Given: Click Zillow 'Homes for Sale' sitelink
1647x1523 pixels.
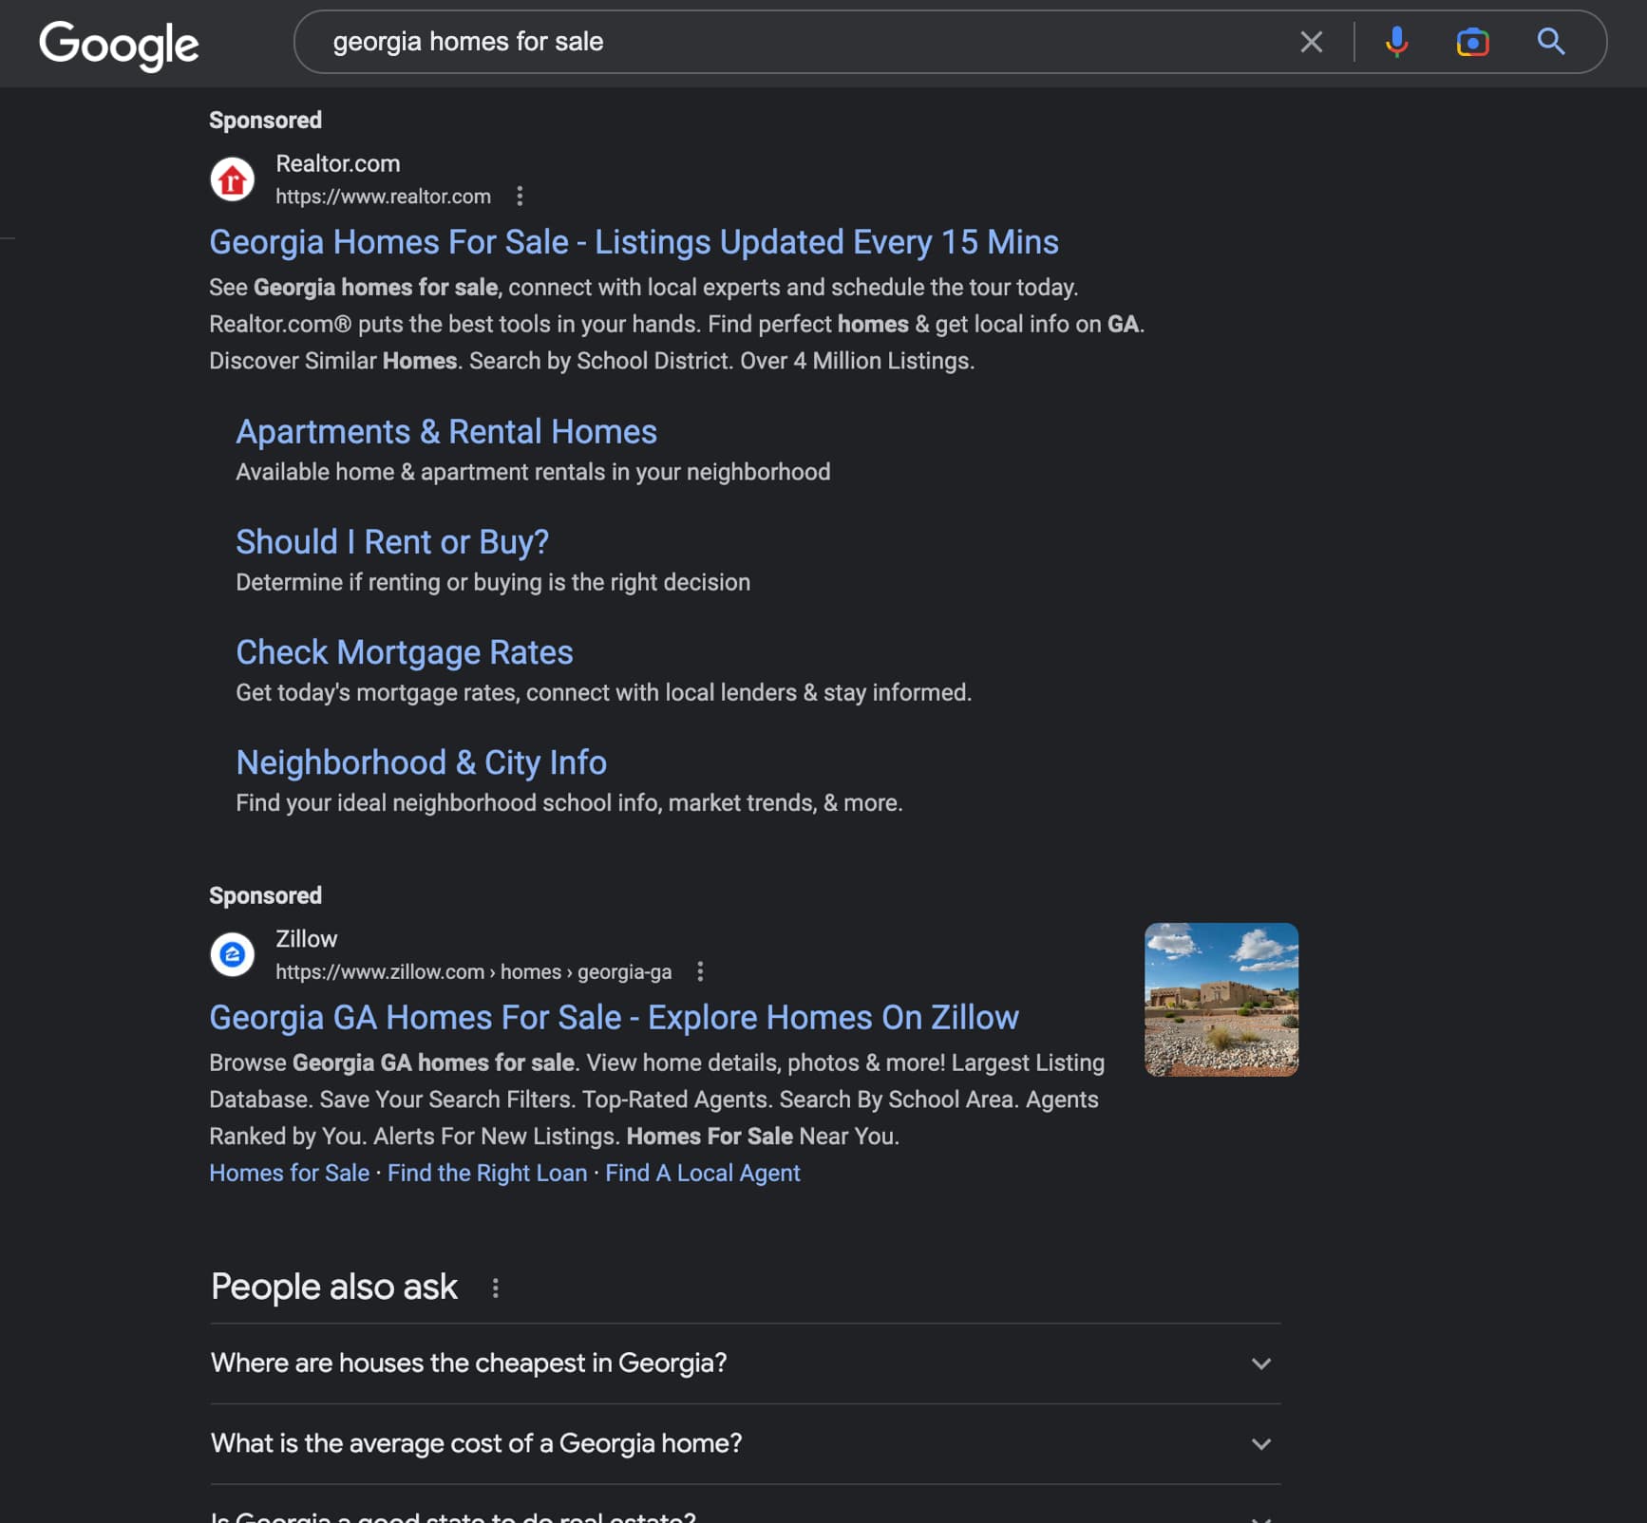Looking at the screenshot, I should 289,1173.
